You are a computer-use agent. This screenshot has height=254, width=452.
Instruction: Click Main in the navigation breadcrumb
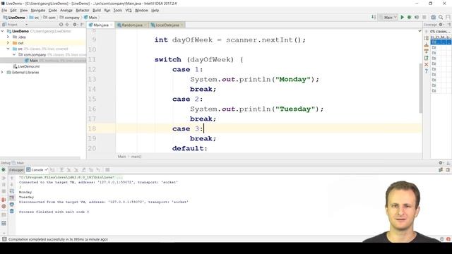coord(90,18)
